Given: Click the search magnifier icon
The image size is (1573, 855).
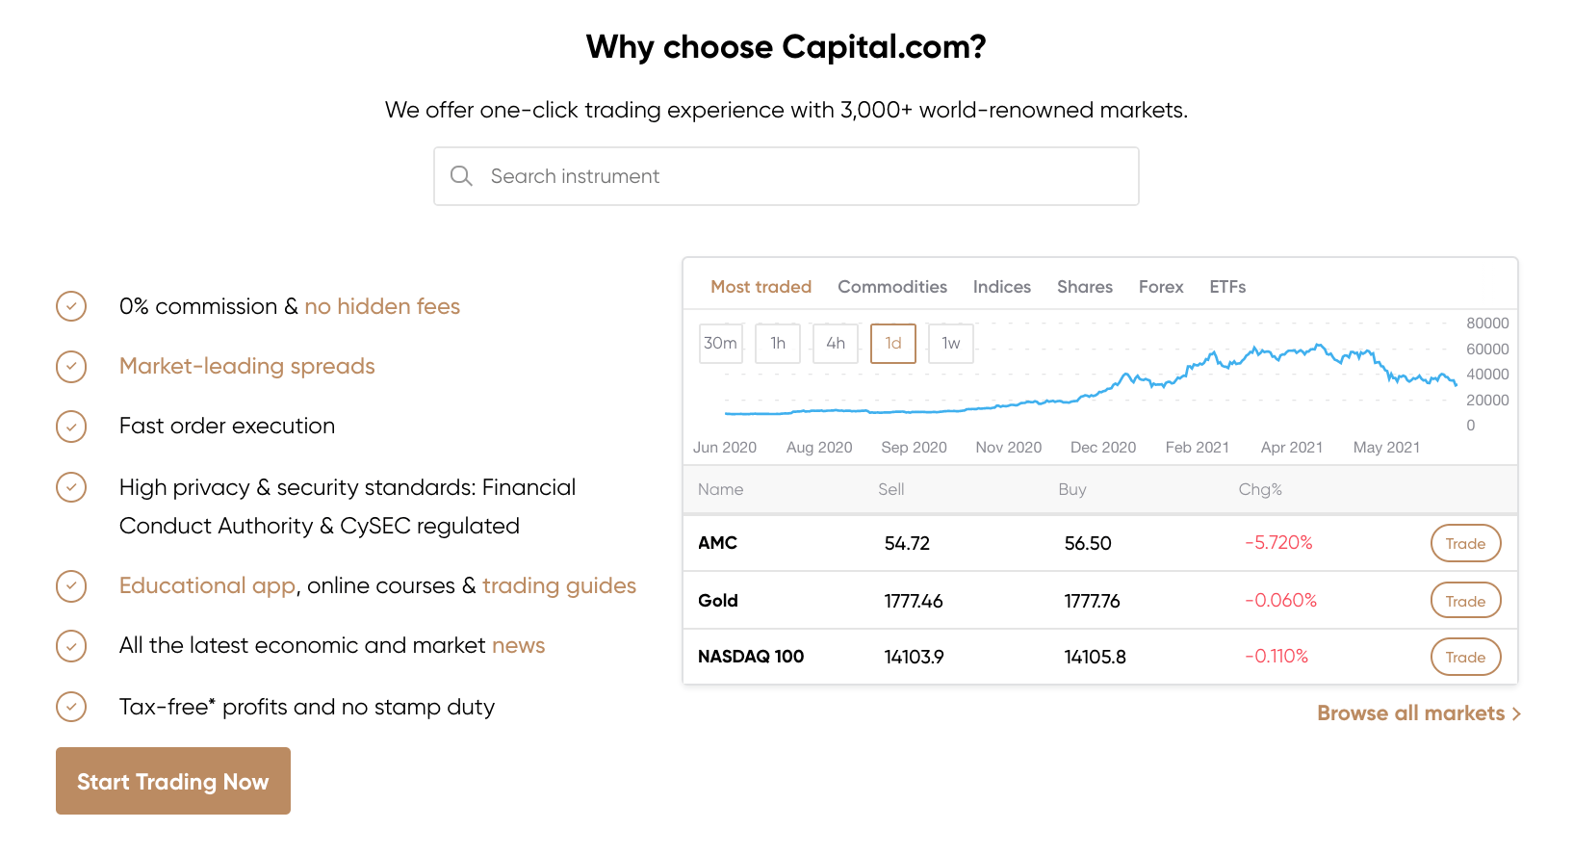Looking at the screenshot, I should [461, 176].
